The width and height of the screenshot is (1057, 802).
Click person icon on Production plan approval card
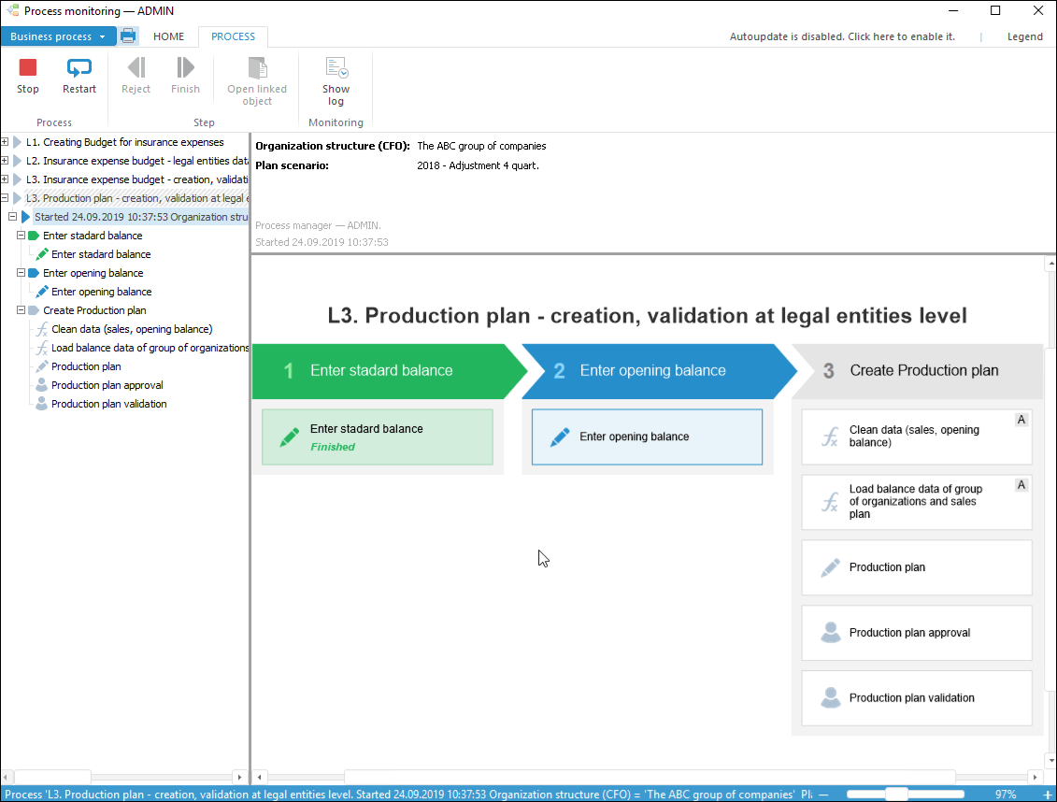[x=830, y=633]
